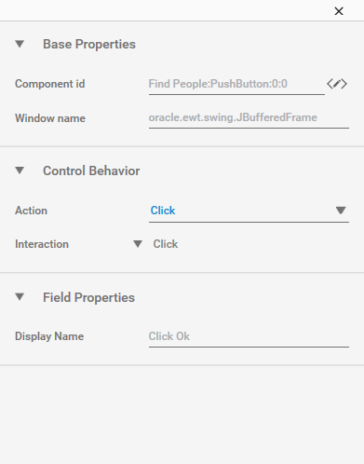364x464 pixels.
Task: Open the Action dropdown arrow
Action: pyautogui.click(x=341, y=211)
